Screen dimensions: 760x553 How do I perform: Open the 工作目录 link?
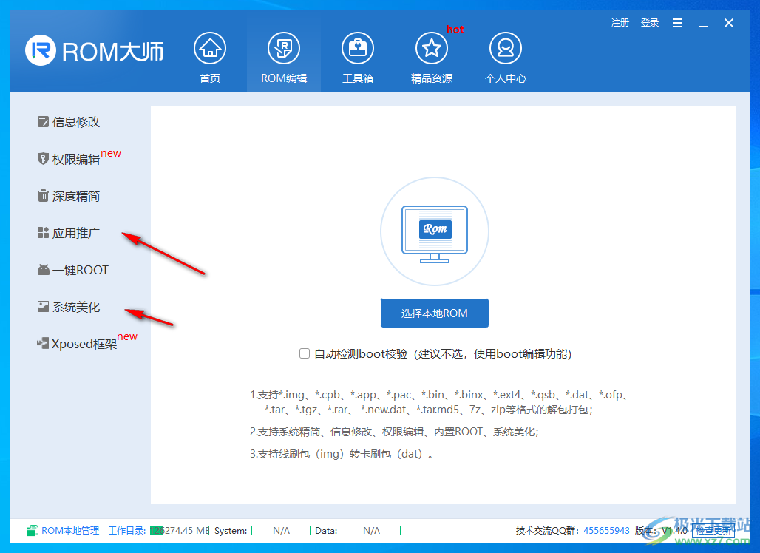coord(127,531)
